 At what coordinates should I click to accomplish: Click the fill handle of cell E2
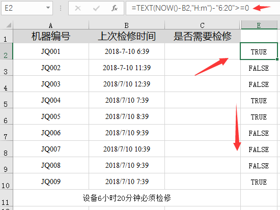click(277, 59)
